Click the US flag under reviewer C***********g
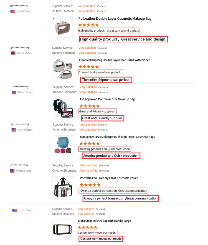 pos(14,92)
